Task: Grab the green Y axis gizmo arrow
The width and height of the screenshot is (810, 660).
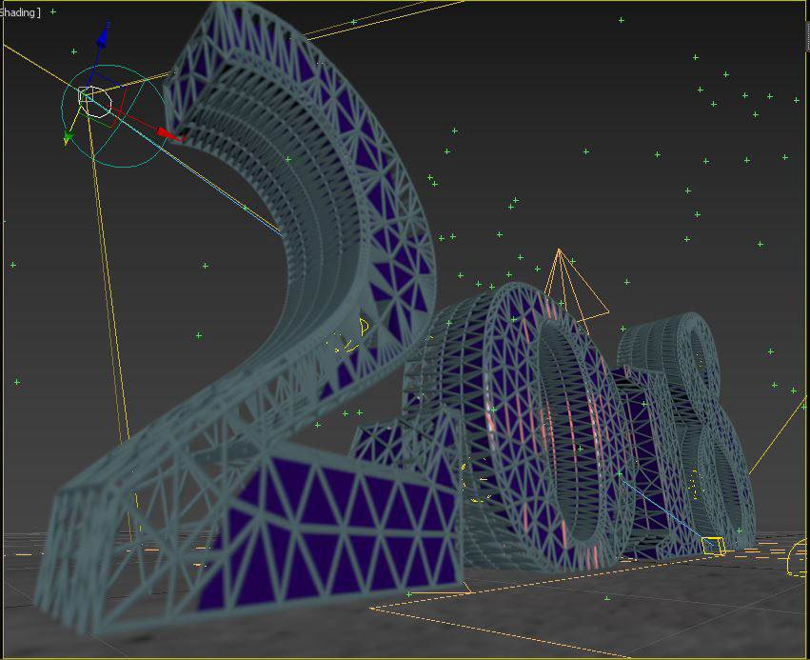Action: pyautogui.click(x=69, y=137)
